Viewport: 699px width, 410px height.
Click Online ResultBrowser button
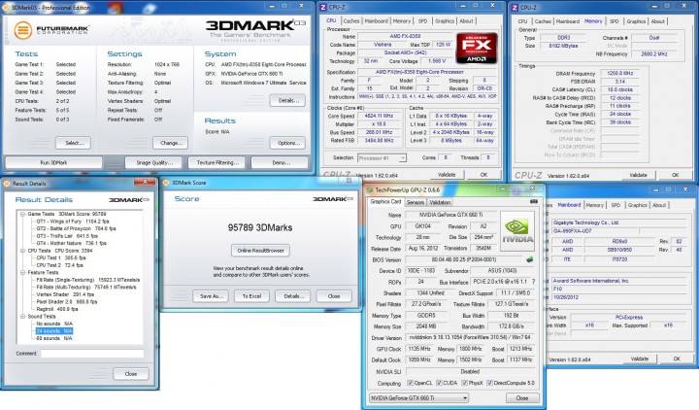click(260, 251)
